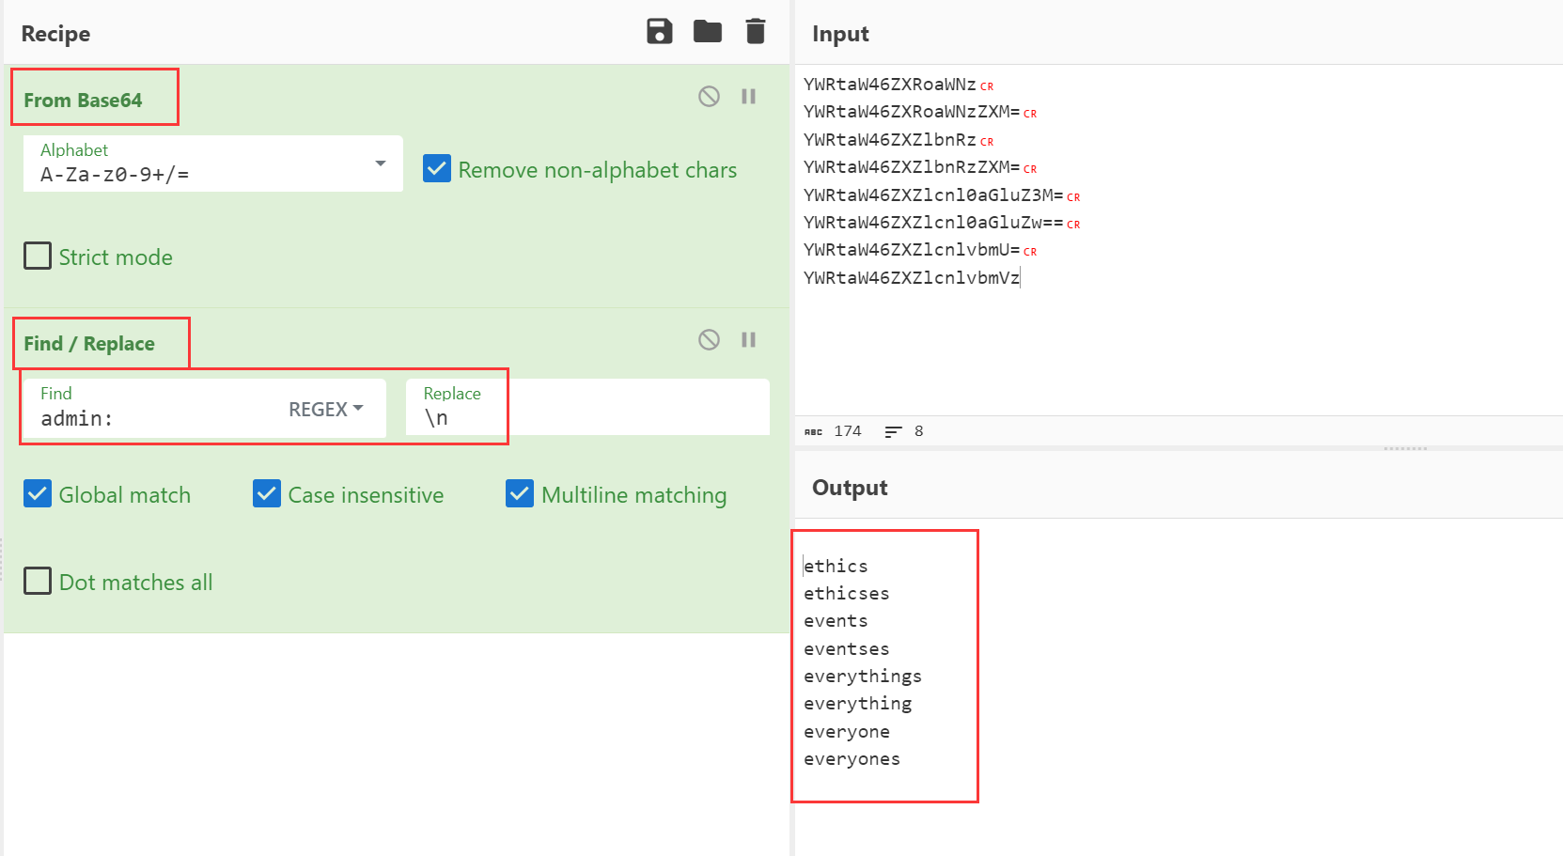Uncheck Multiline matching option

click(x=520, y=494)
